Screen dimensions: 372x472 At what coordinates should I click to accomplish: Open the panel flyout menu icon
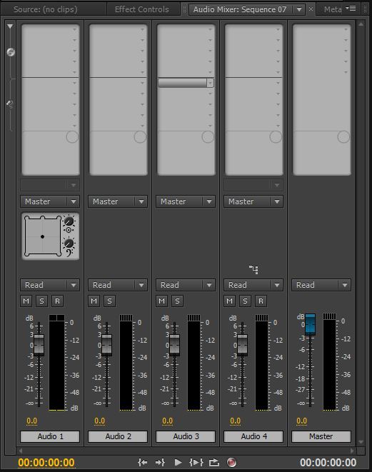click(351, 9)
